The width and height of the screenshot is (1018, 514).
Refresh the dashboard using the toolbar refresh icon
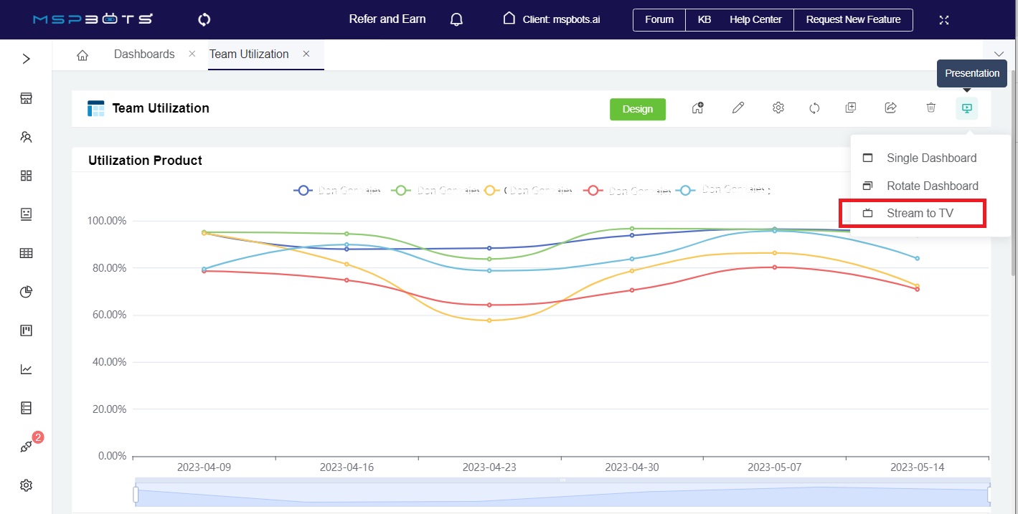814,108
